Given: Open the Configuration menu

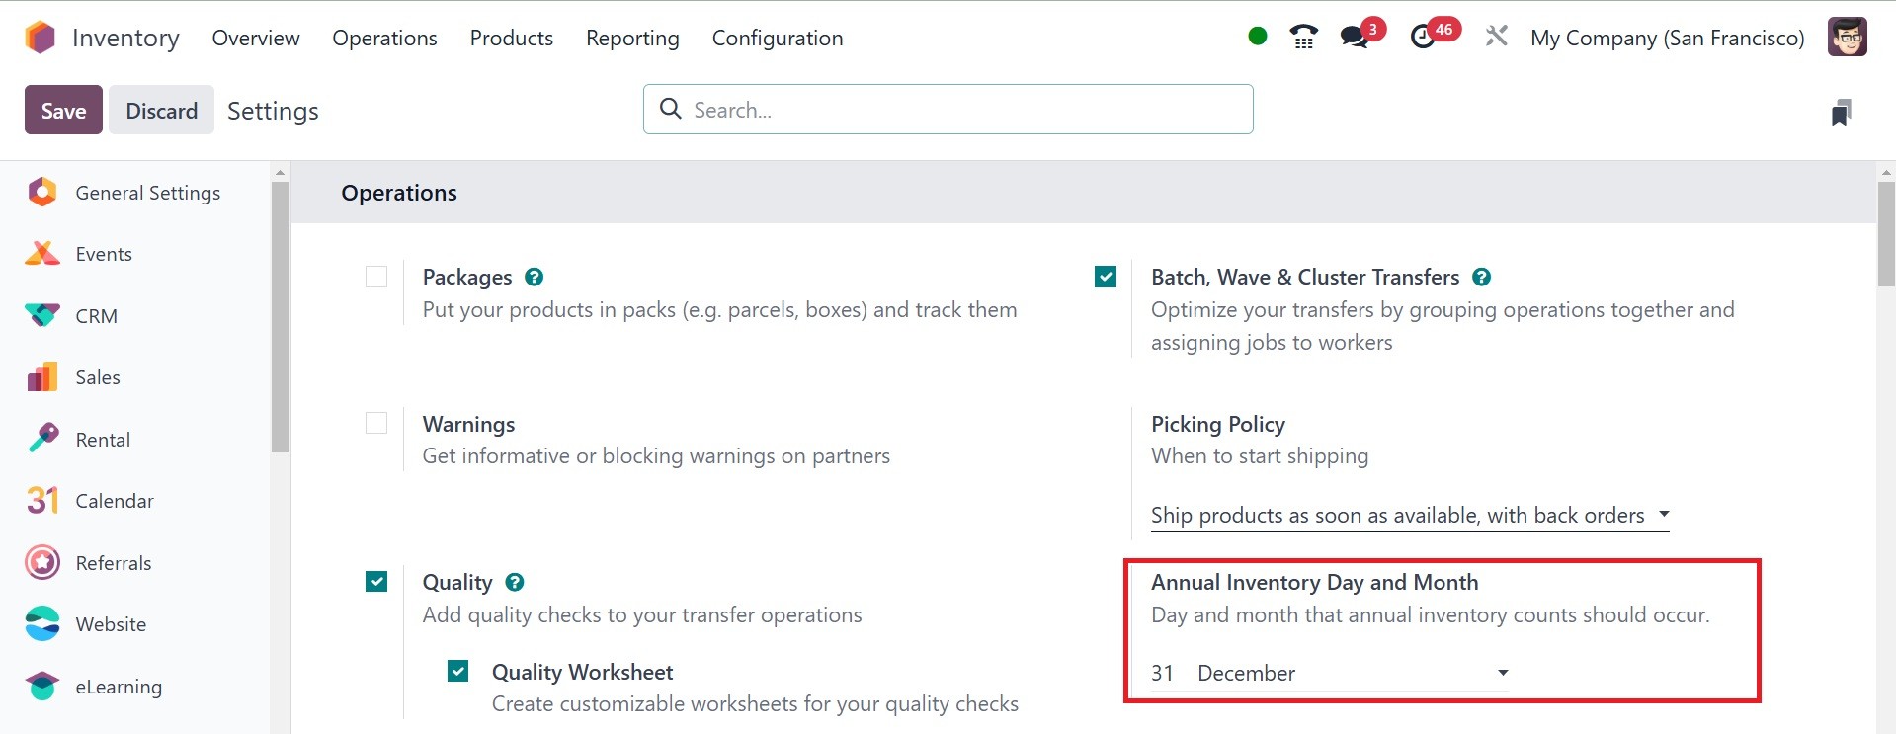Looking at the screenshot, I should point(778,38).
